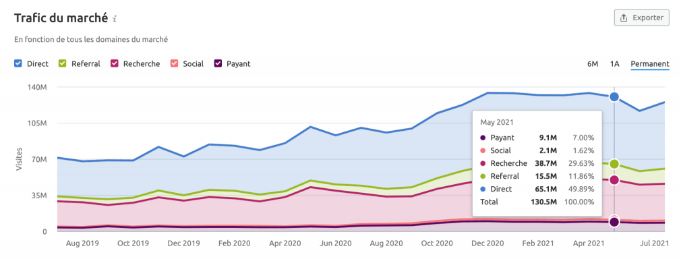Click the upload icon on the Exporter button

click(x=624, y=18)
